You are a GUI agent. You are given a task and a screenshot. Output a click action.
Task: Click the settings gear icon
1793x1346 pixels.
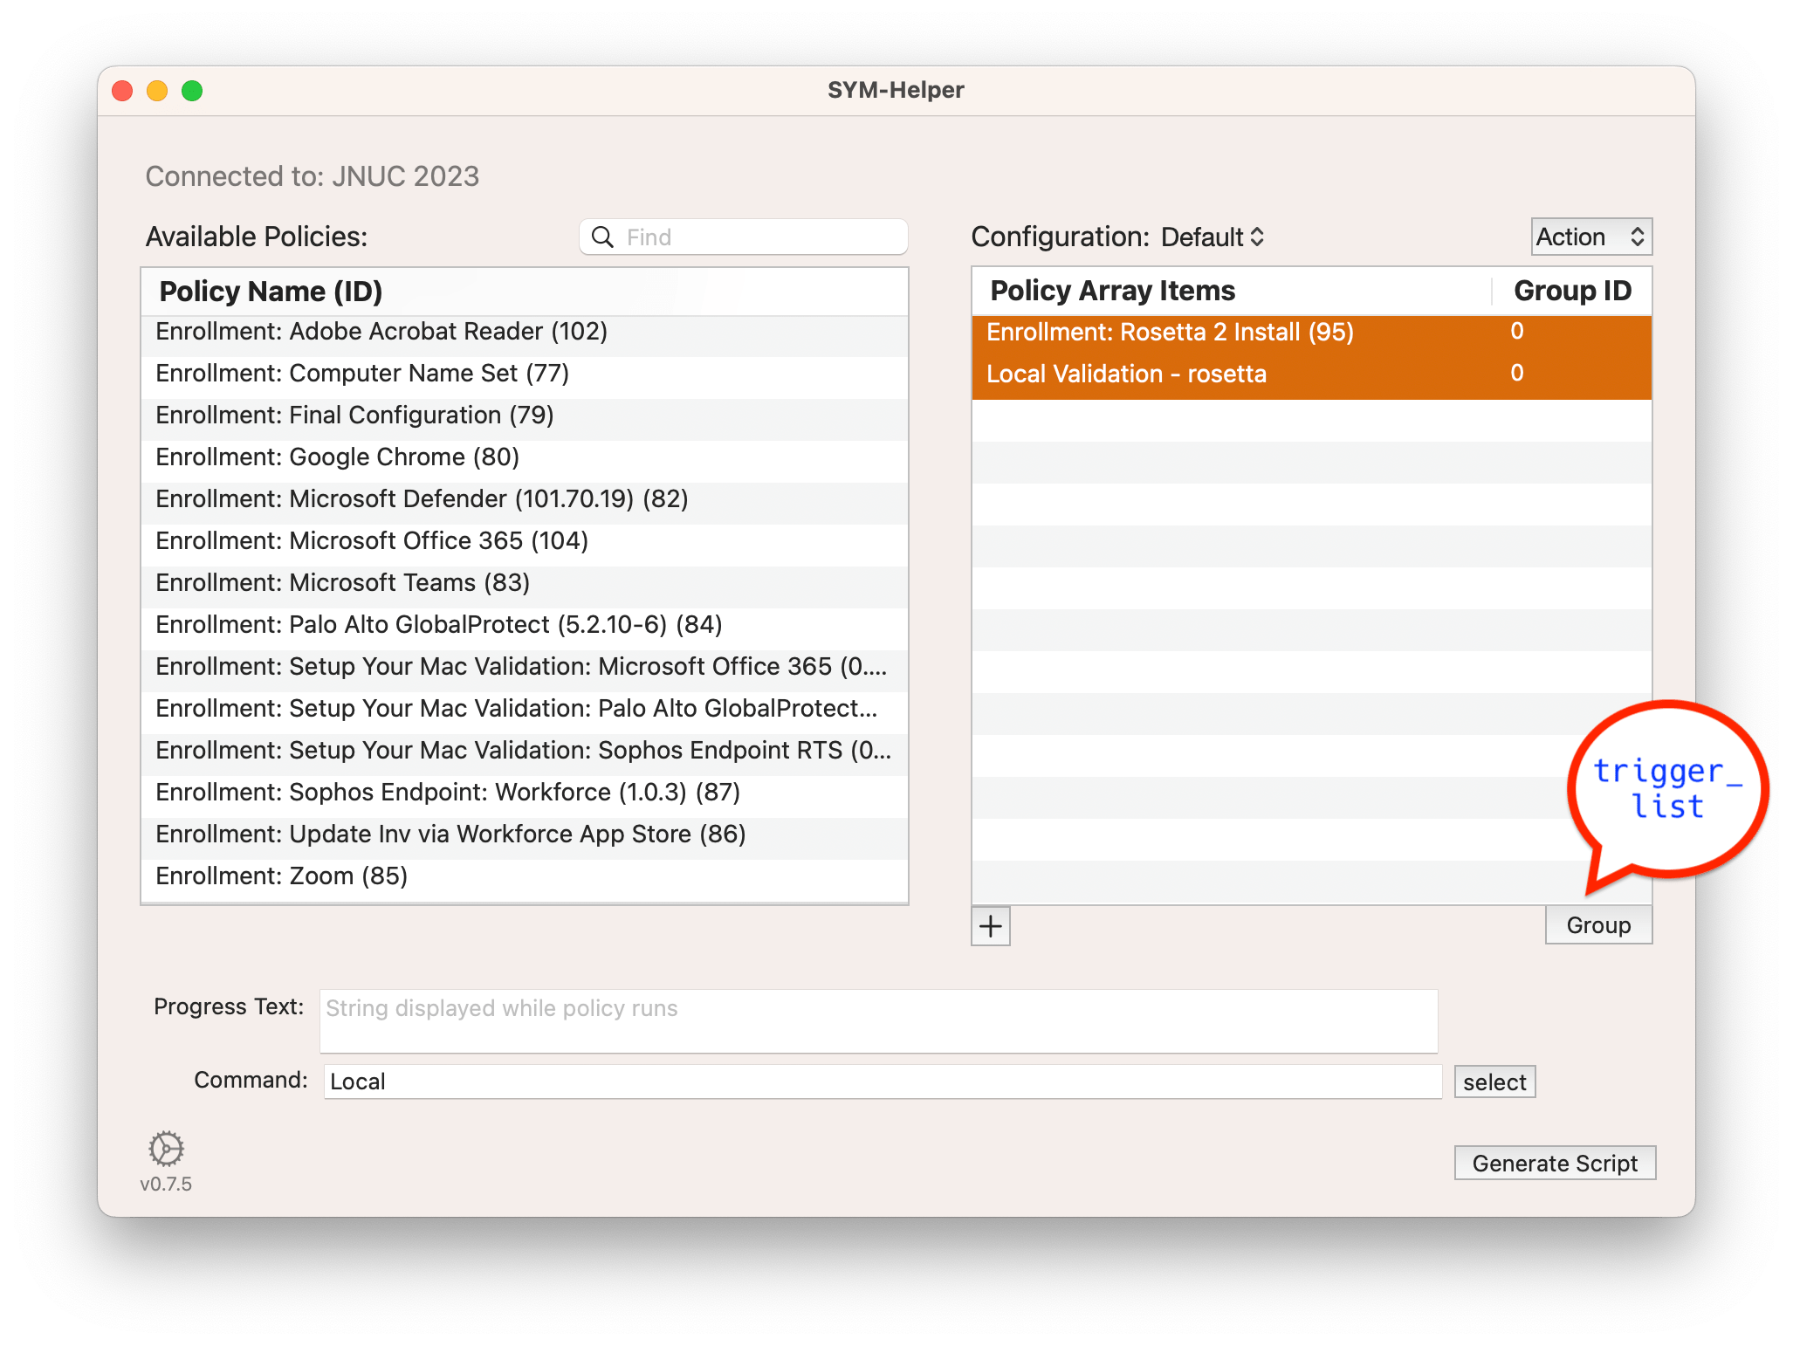pyautogui.click(x=166, y=1149)
